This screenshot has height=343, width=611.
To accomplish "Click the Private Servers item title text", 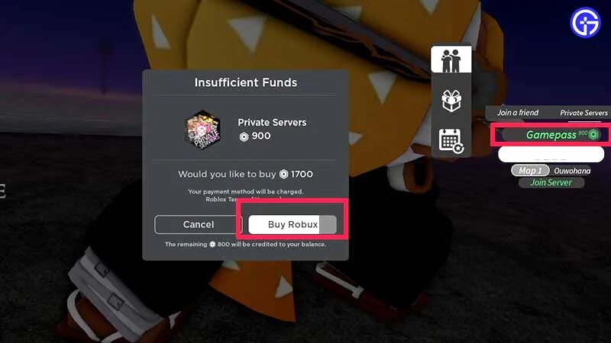I will [x=272, y=123].
